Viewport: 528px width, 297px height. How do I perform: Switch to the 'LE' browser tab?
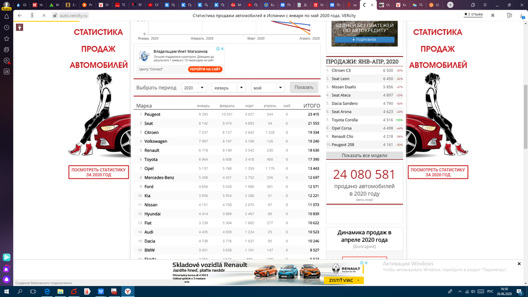[x=434, y=5]
